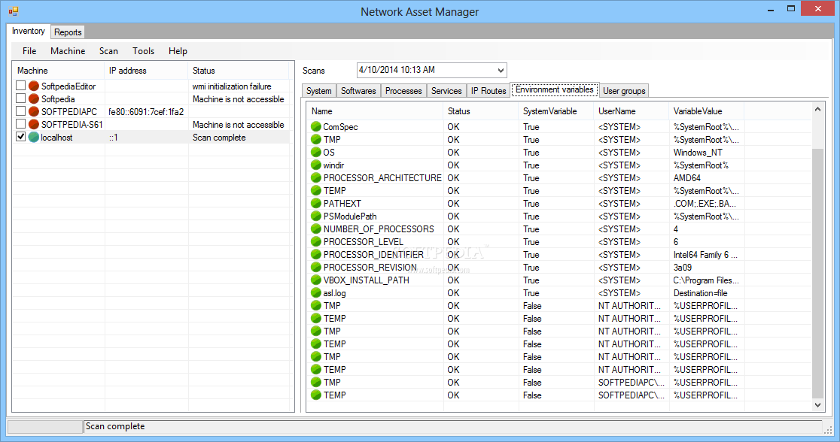
Task: Open the Help menu
Action: tap(178, 51)
